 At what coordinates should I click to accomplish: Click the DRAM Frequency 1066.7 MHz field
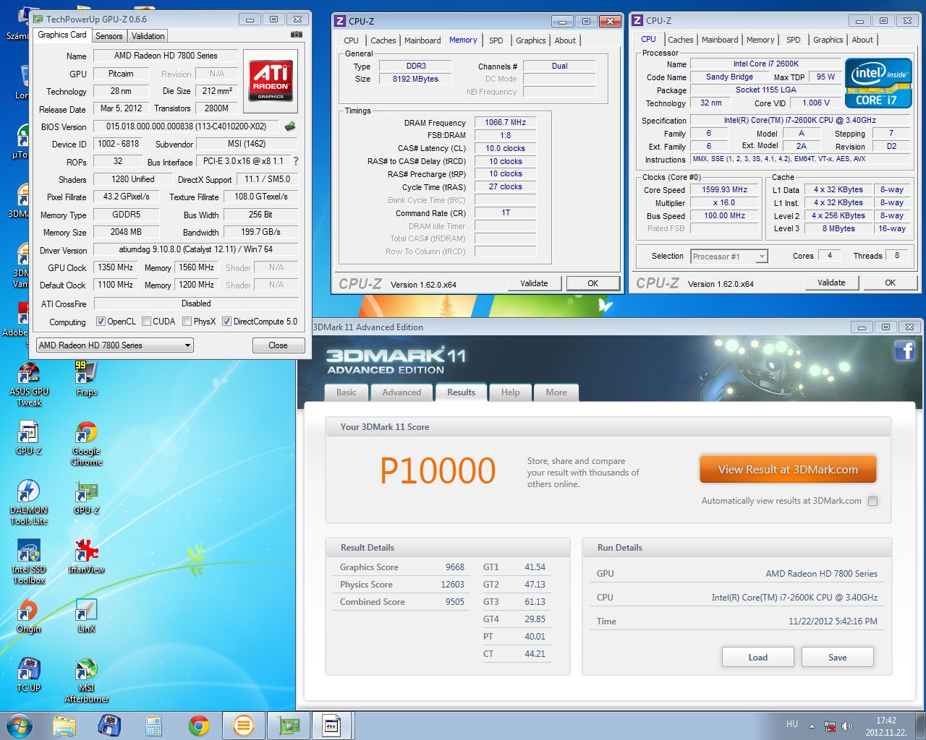point(505,122)
